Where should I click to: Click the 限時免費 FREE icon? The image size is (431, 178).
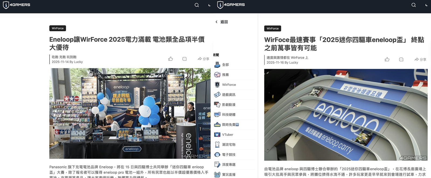click(x=217, y=124)
